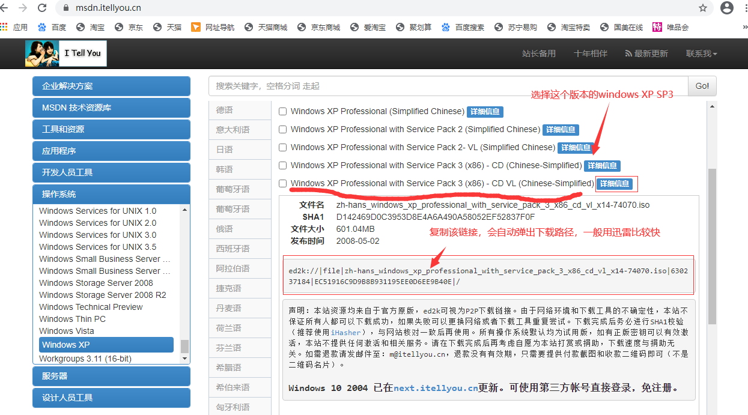Open the iHasher link
This screenshot has width=748, height=415.
(345, 332)
